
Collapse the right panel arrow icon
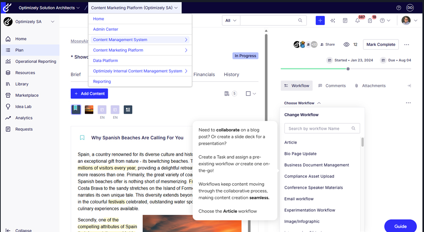coord(409,86)
